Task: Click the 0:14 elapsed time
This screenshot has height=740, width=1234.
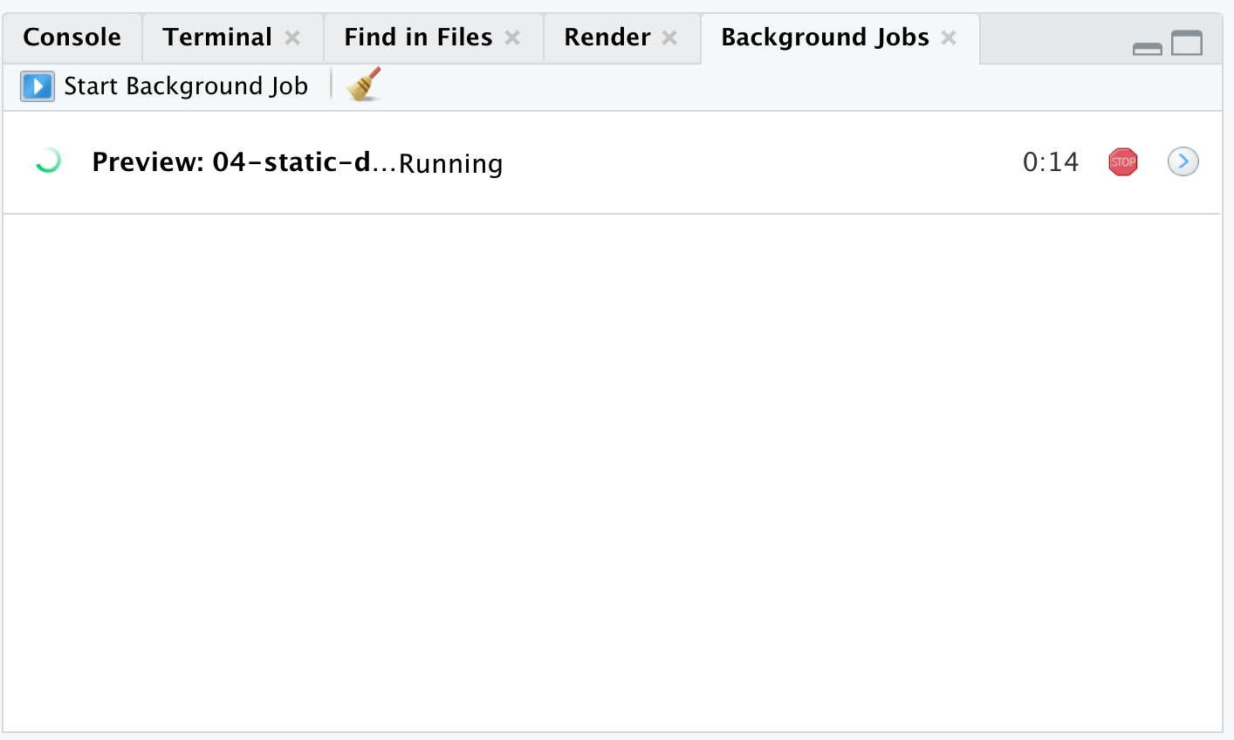Action: (x=1050, y=162)
